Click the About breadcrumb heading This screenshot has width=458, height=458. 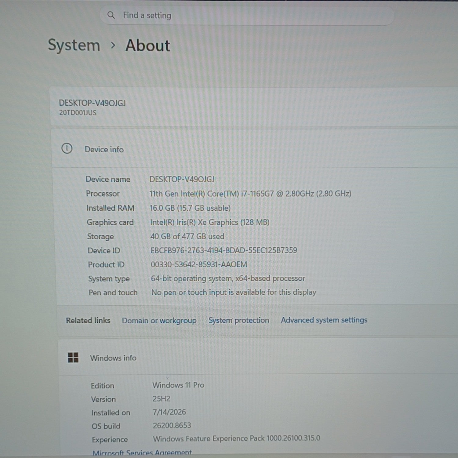pos(148,45)
